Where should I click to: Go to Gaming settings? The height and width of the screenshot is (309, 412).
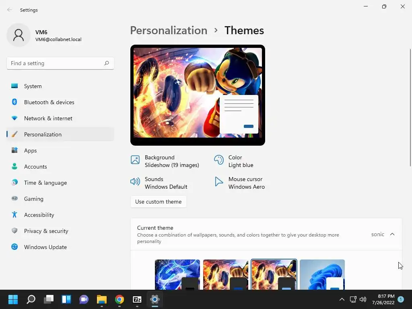(60, 199)
